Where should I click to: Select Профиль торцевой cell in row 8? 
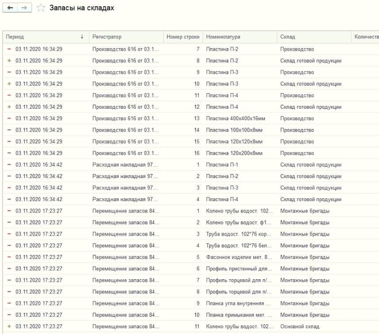click(240, 292)
